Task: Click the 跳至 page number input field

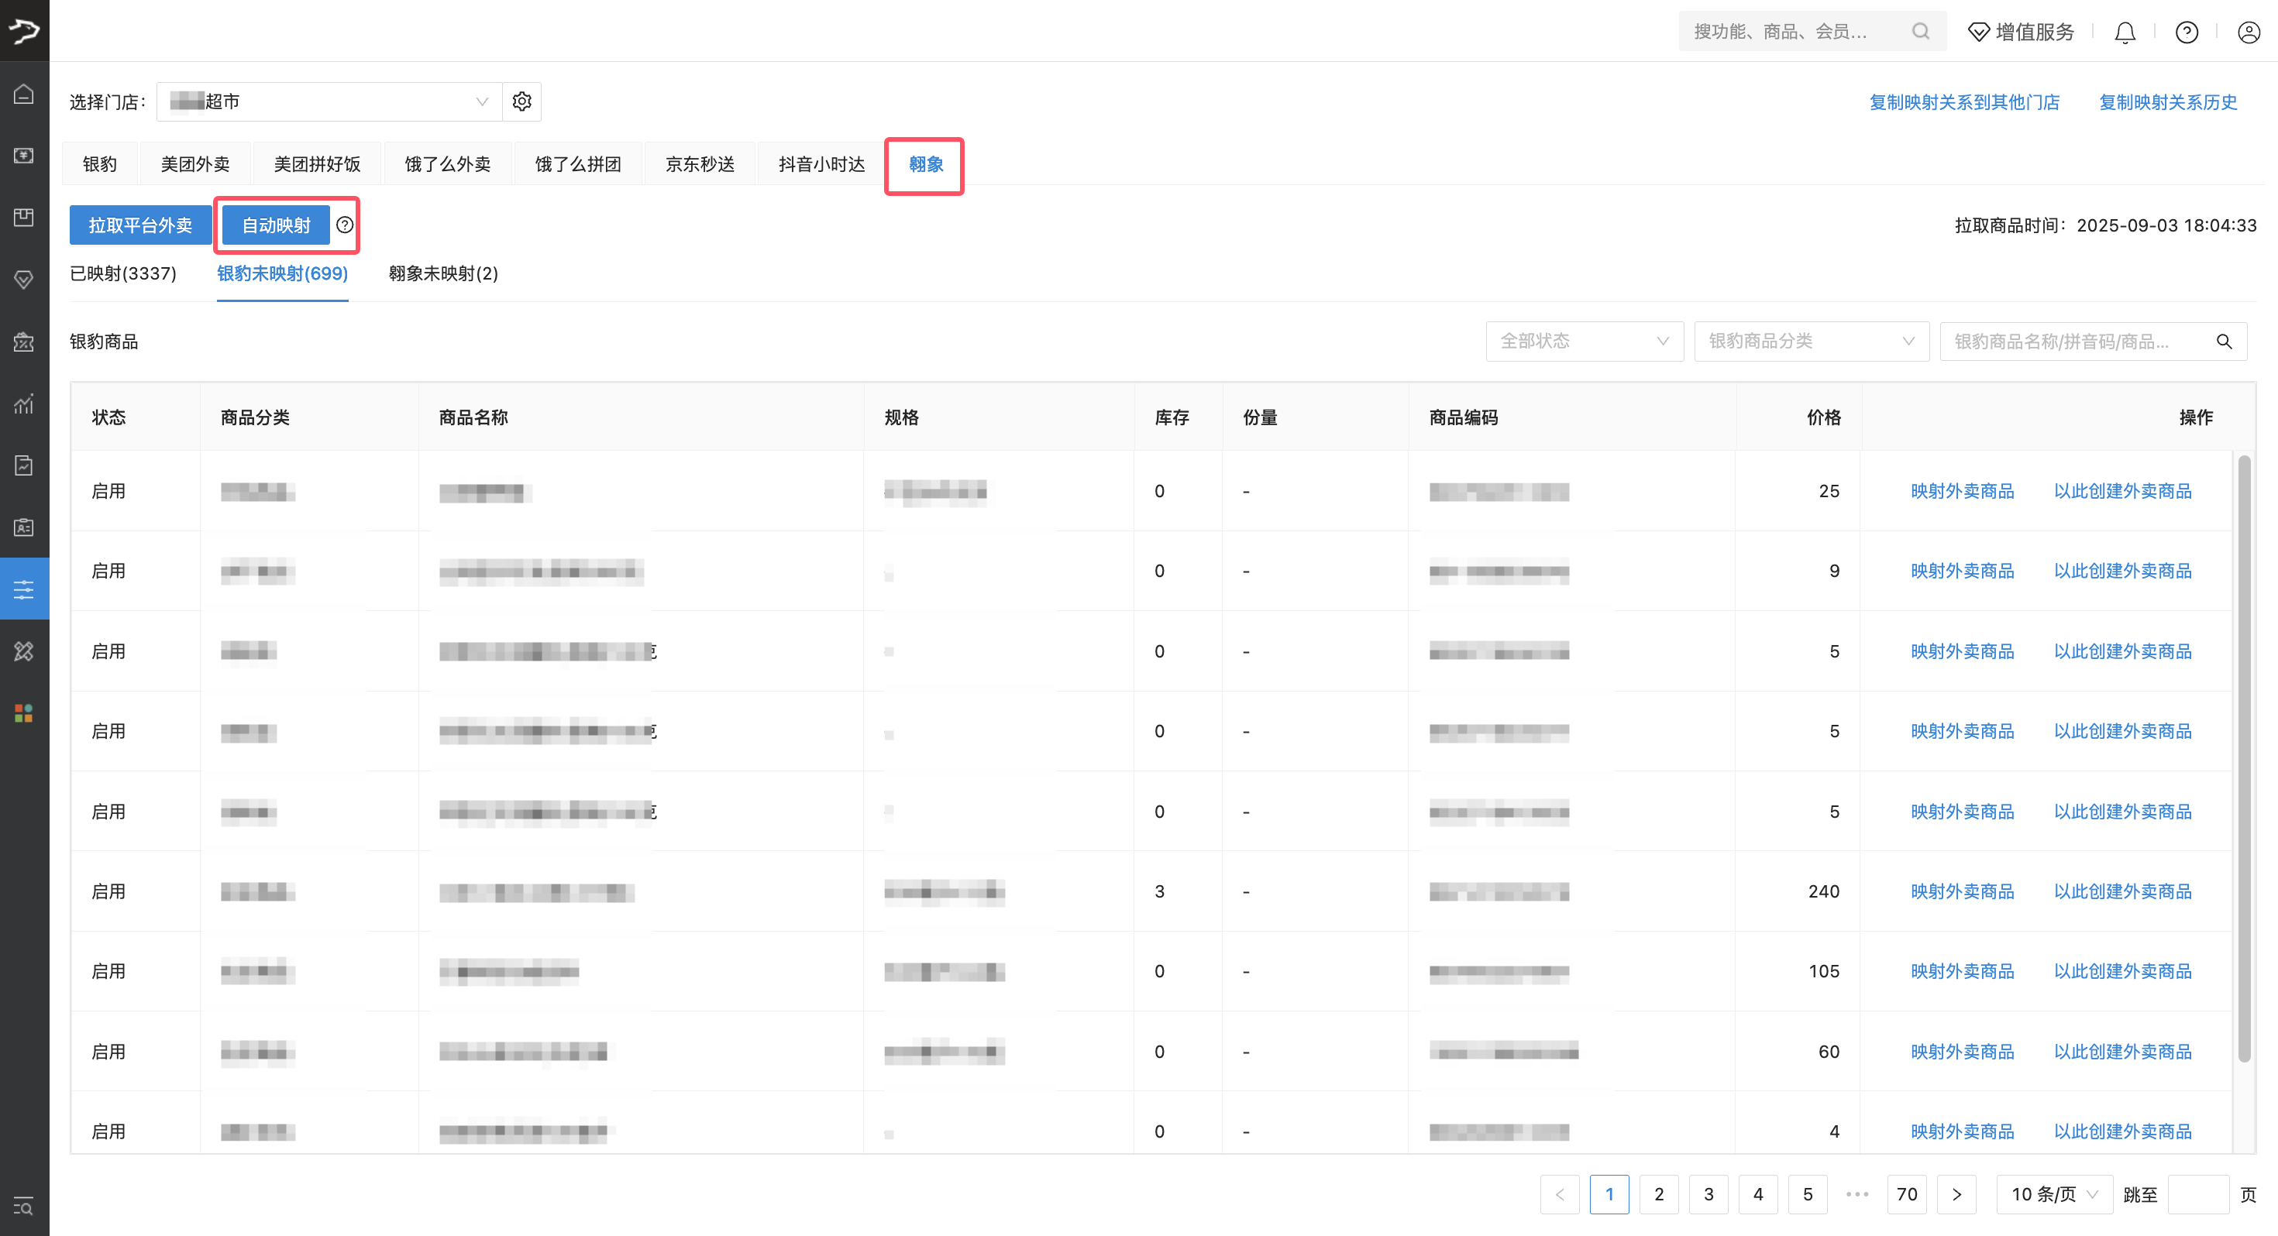Action: click(x=2197, y=1194)
